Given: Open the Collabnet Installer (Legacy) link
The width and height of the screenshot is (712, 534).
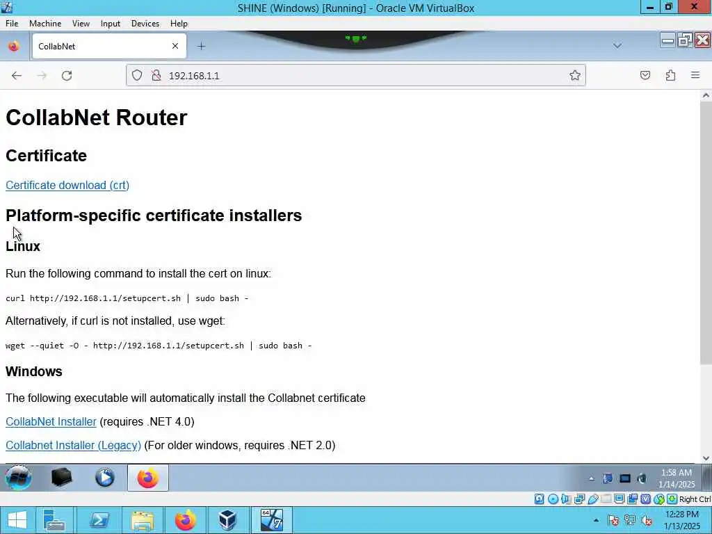Looking at the screenshot, I should [73, 445].
